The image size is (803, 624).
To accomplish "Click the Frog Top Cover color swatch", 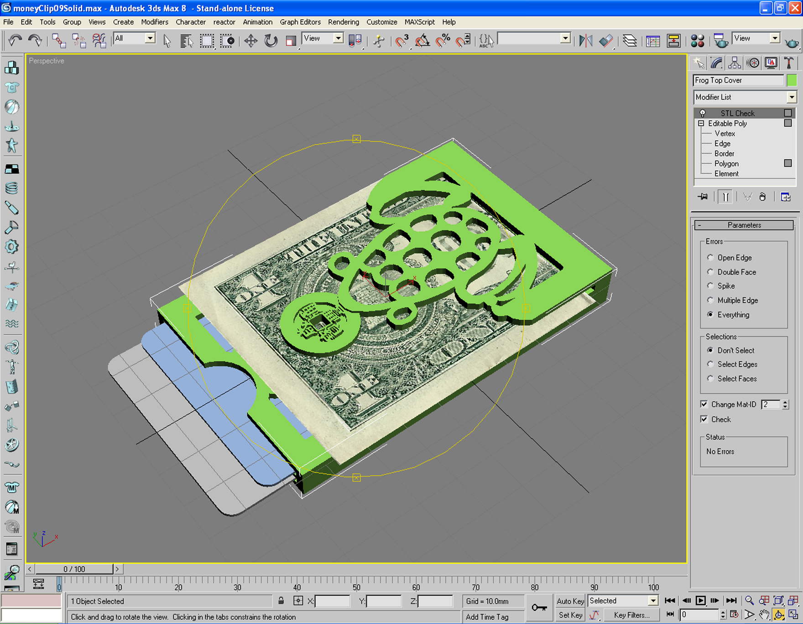I will [793, 80].
